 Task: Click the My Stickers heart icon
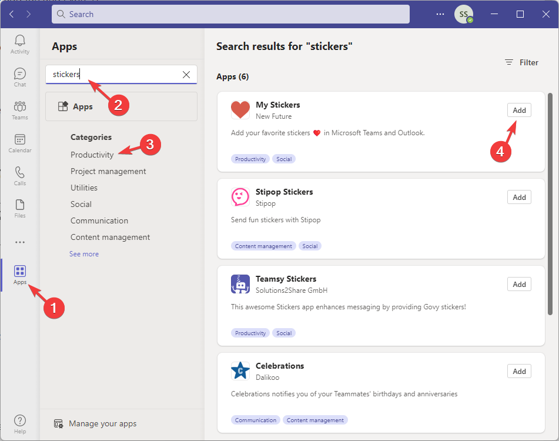[x=240, y=110]
